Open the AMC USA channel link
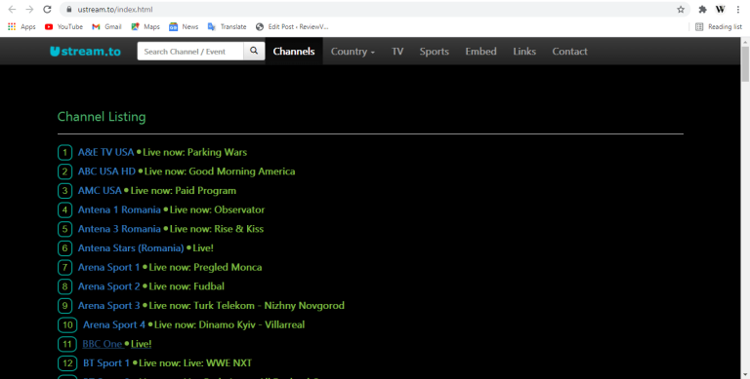The width and height of the screenshot is (750, 379). pos(100,190)
